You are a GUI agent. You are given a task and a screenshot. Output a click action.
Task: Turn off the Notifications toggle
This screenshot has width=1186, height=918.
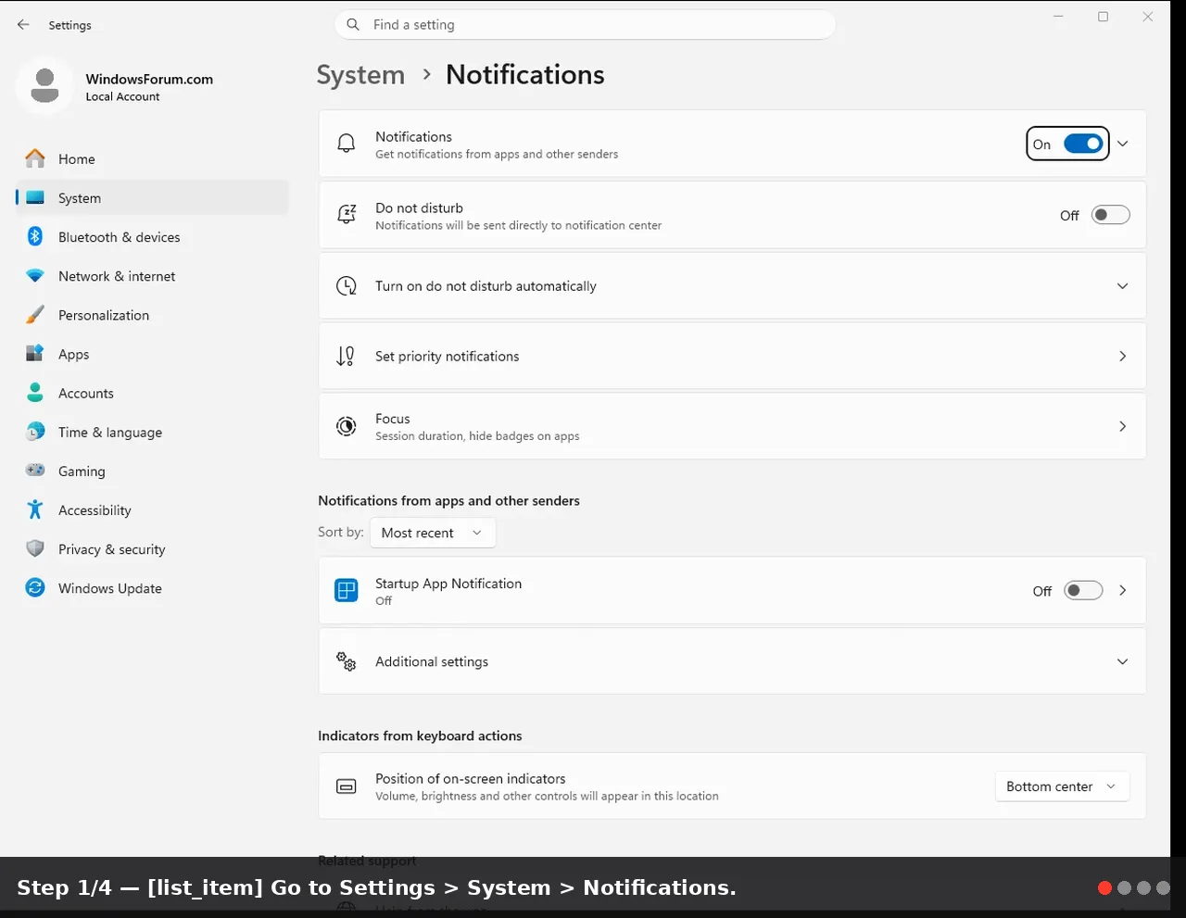pyautogui.click(x=1083, y=144)
